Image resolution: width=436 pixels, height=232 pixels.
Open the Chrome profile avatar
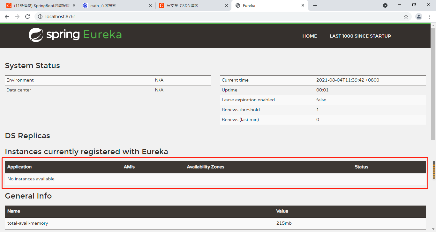point(419,17)
